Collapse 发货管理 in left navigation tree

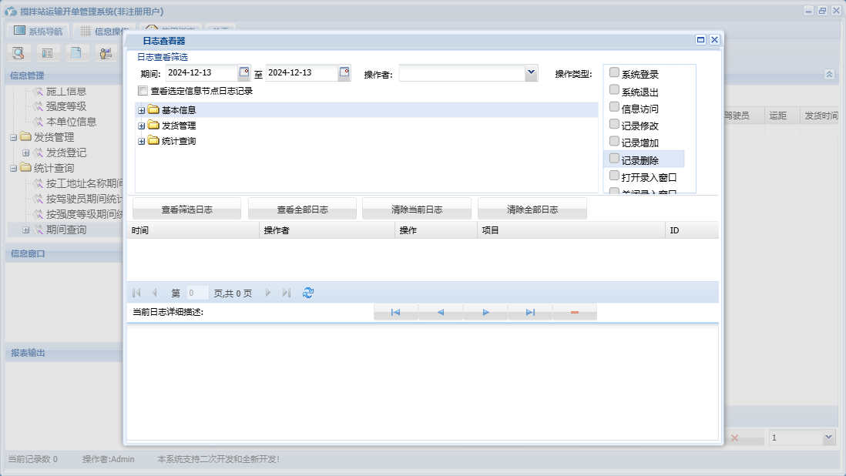14,137
